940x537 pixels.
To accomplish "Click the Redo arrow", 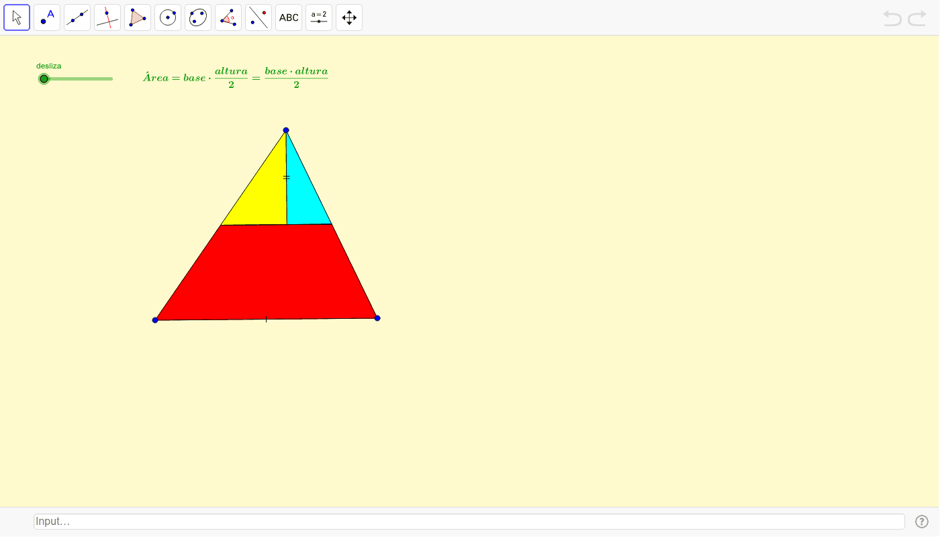I will pos(917,18).
